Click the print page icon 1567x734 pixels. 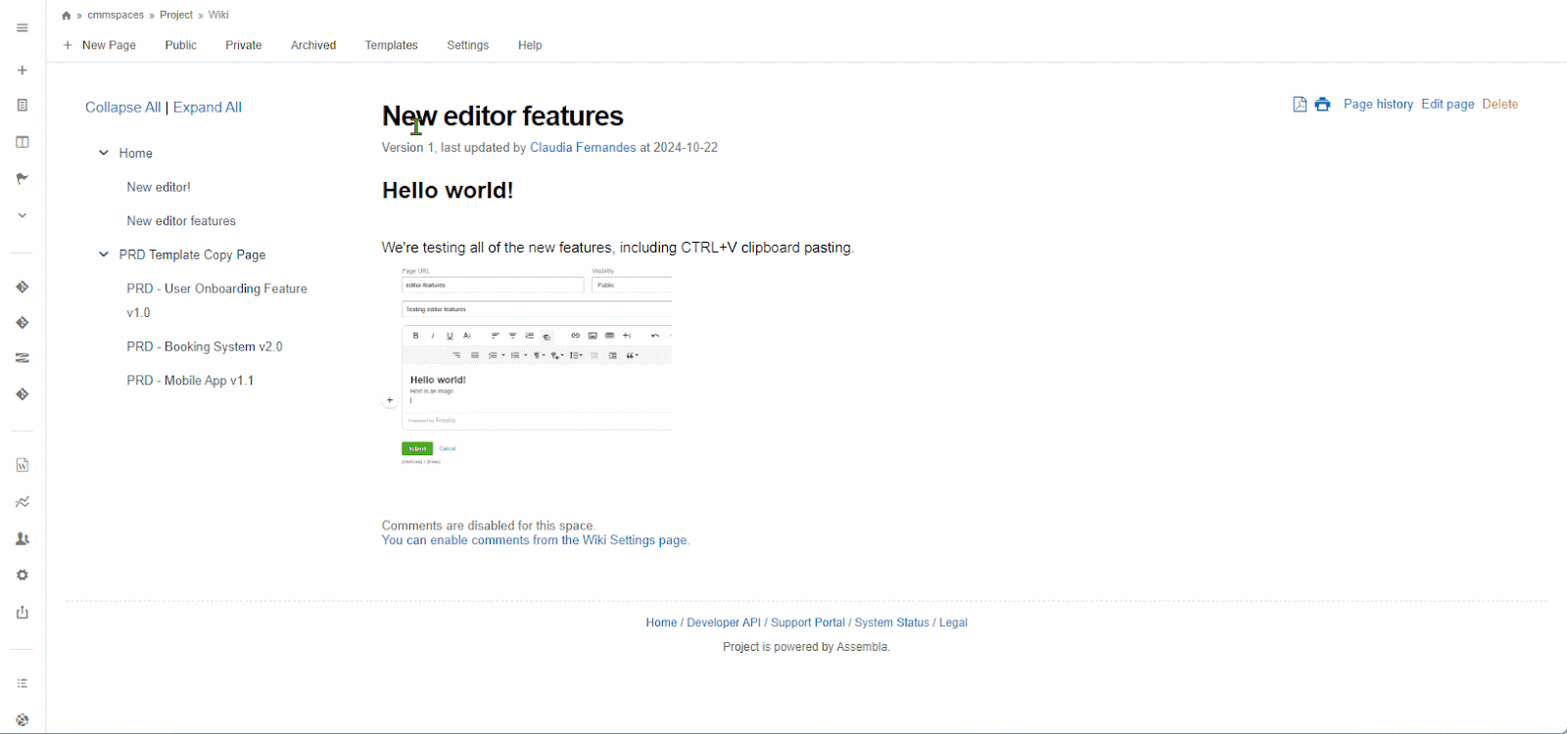point(1322,105)
